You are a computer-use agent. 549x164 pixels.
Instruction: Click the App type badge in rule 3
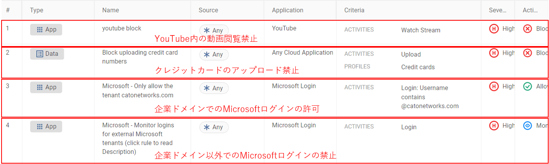point(46,87)
